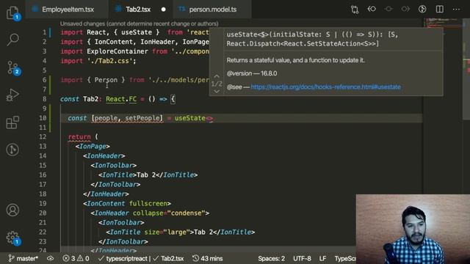
Task: Click the Tab2.tsx status bar item
Action: coord(169,258)
